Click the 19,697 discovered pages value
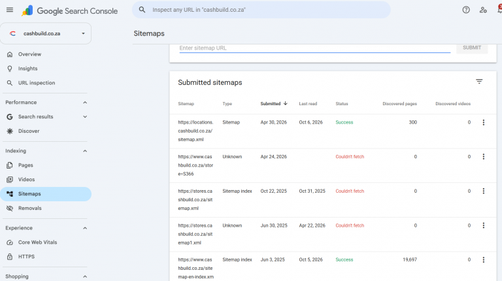This screenshot has height=281, width=502. 410,259
